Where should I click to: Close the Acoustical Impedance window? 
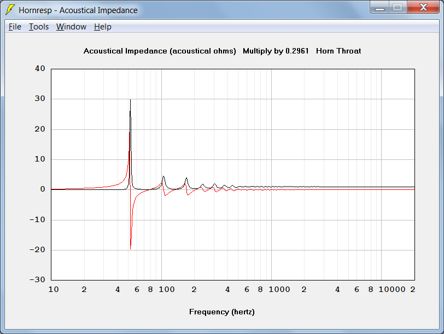click(x=423, y=8)
